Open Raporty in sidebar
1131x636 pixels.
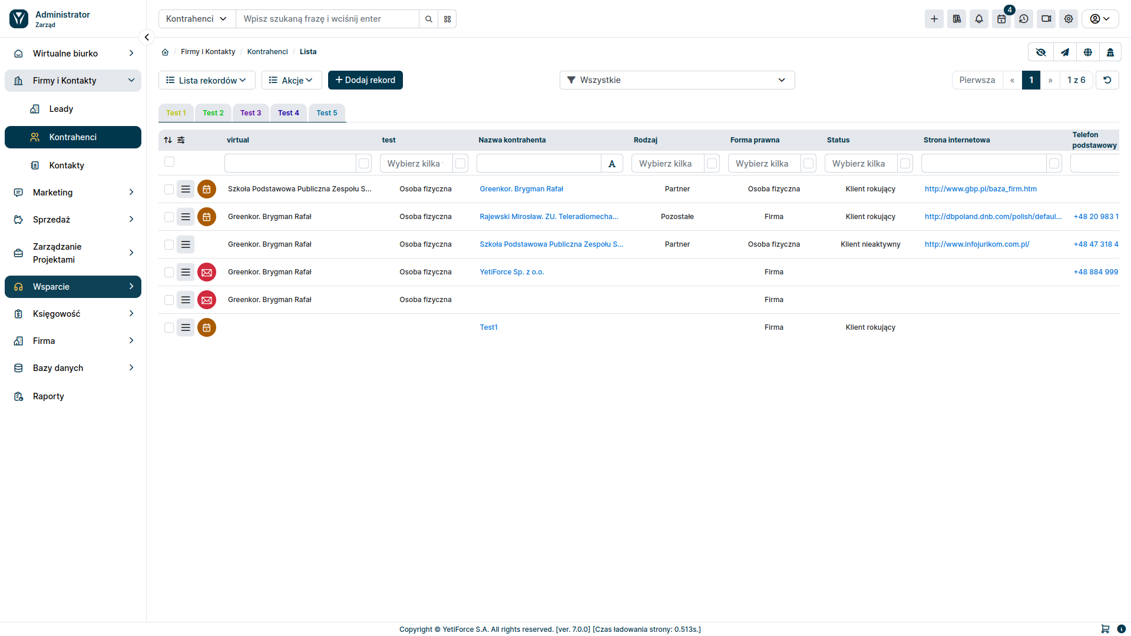point(73,396)
